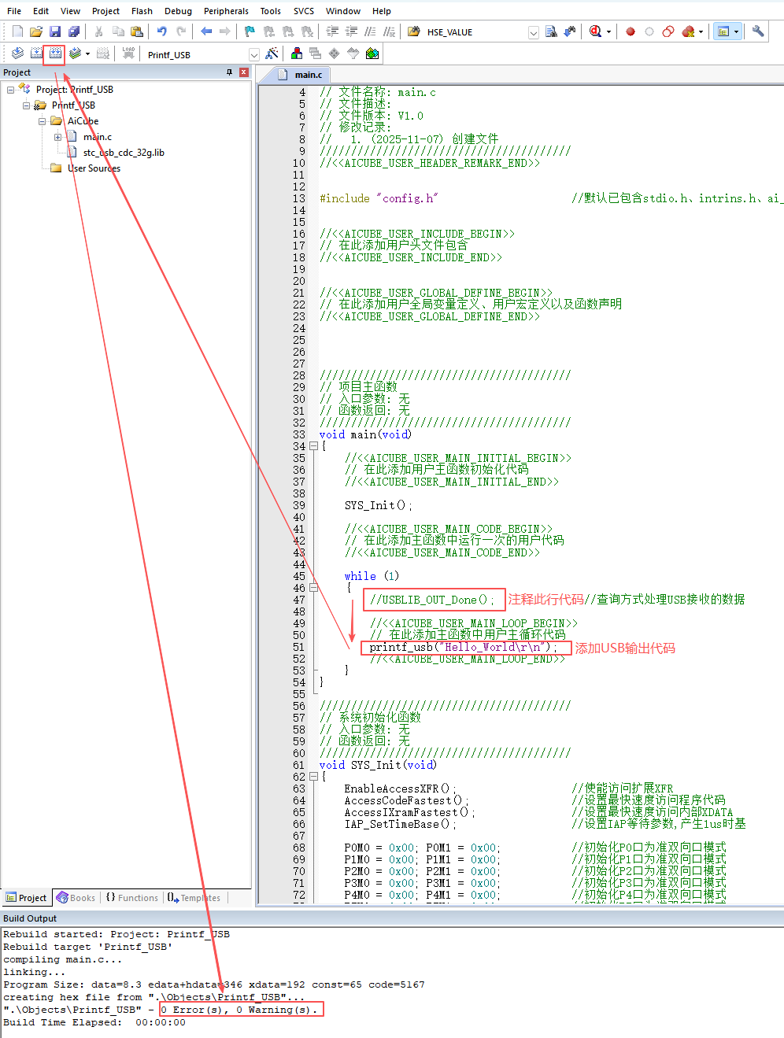Open the Peripherals menu
The image size is (784, 1038).
pyautogui.click(x=226, y=11)
